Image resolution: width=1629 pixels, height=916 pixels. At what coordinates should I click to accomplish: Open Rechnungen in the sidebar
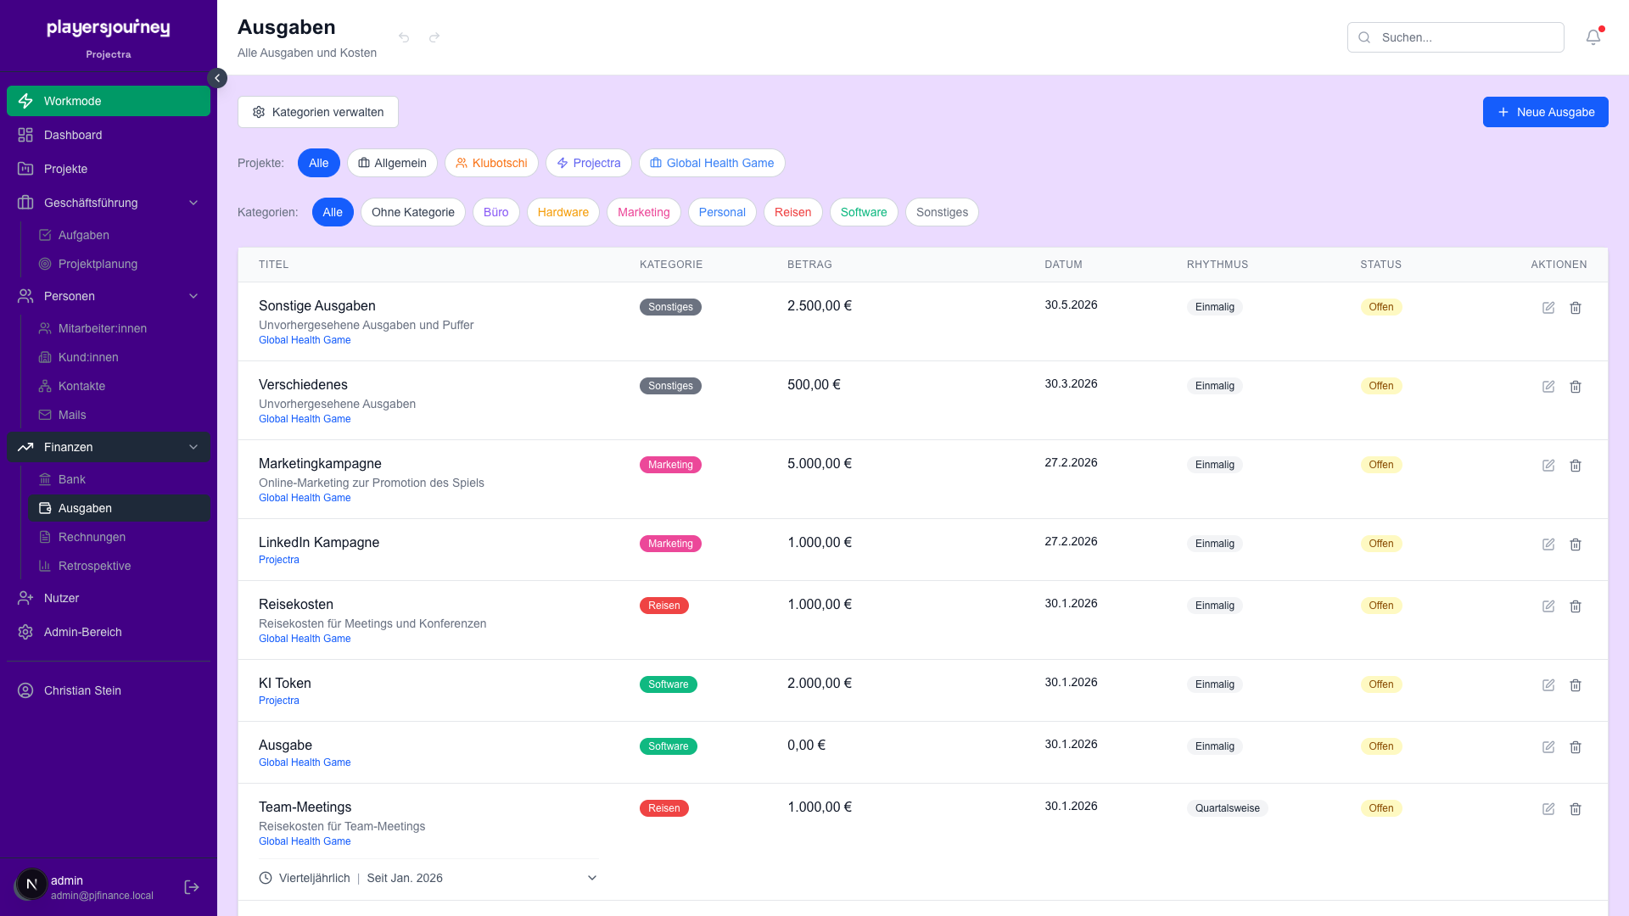92,537
